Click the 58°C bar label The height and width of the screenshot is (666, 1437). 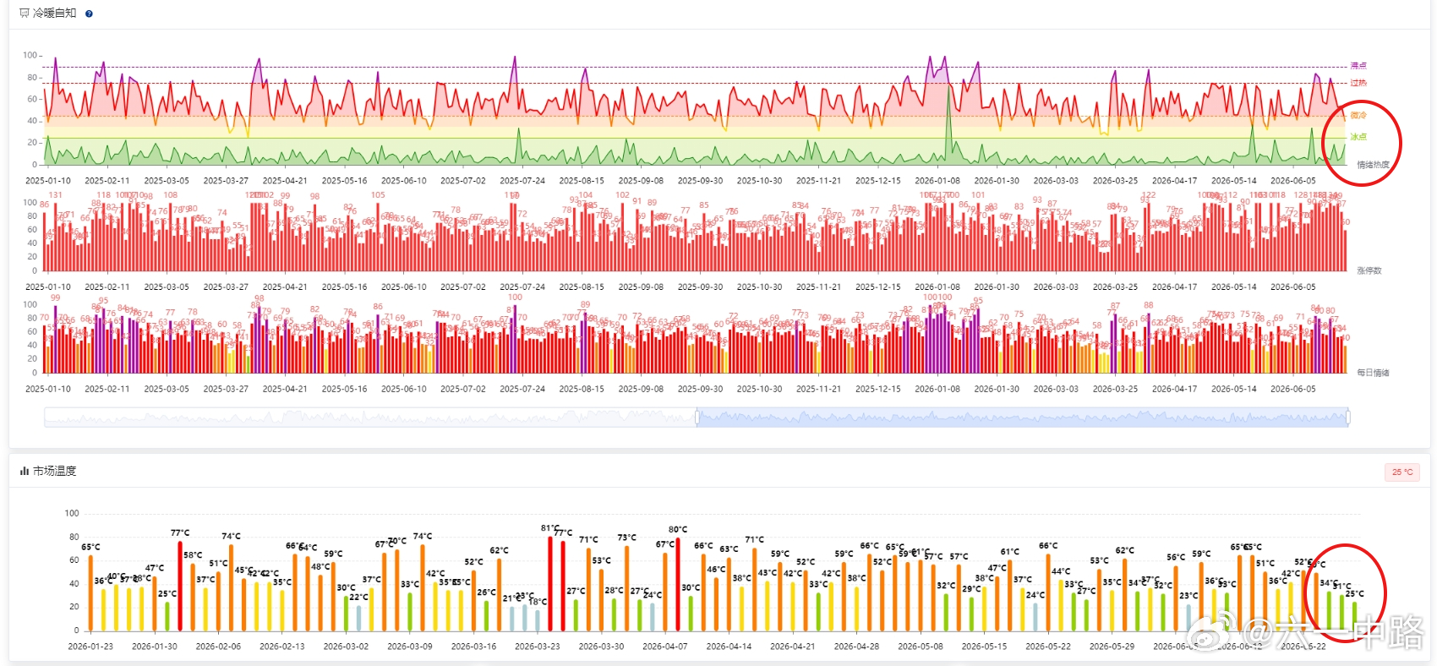click(x=193, y=555)
